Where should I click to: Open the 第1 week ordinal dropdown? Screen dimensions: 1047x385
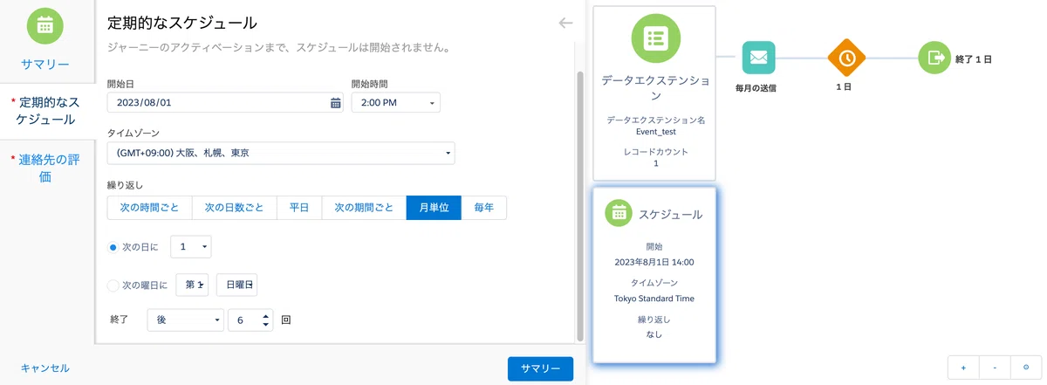tap(192, 285)
